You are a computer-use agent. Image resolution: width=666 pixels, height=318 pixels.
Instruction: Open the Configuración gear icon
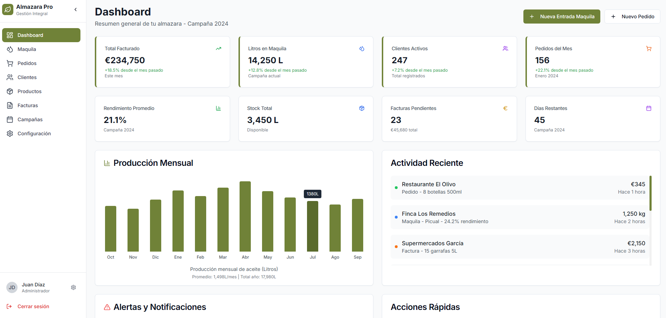tap(10, 134)
